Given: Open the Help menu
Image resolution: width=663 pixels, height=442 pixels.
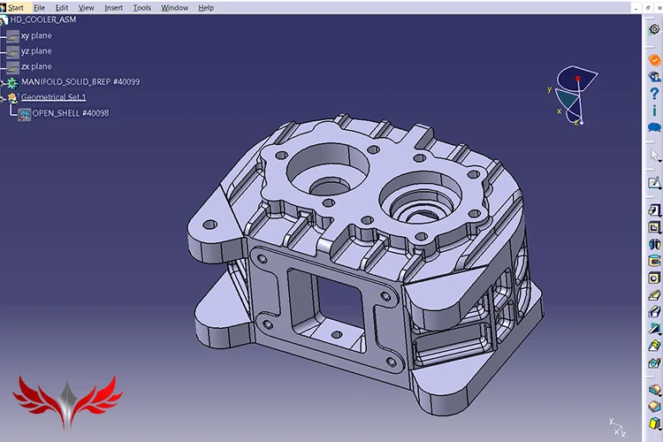Looking at the screenshot, I should 206,8.
